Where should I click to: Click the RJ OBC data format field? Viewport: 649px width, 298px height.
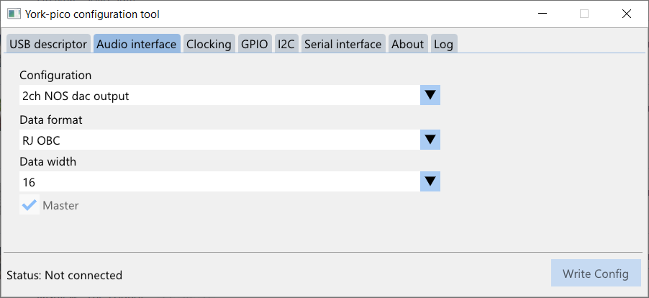pyautogui.click(x=219, y=140)
